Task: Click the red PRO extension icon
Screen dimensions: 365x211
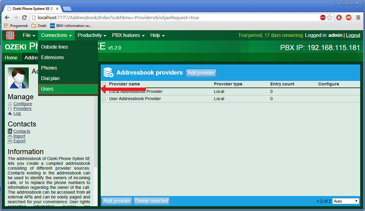Action: point(323,18)
